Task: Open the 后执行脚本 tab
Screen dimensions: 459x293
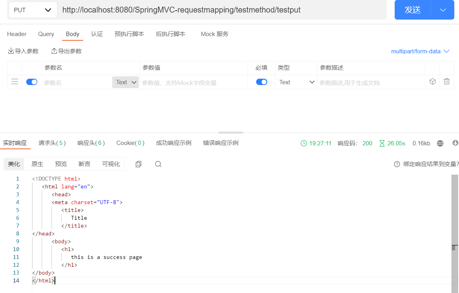Action: click(x=170, y=34)
